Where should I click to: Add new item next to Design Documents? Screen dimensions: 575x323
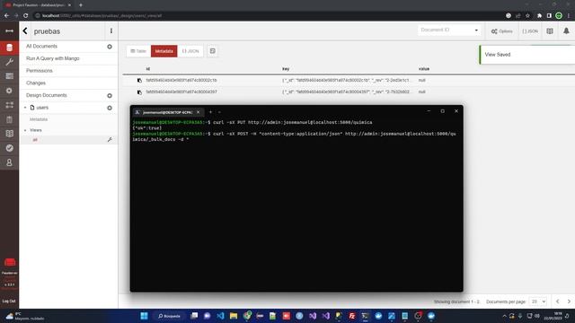(110, 96)
